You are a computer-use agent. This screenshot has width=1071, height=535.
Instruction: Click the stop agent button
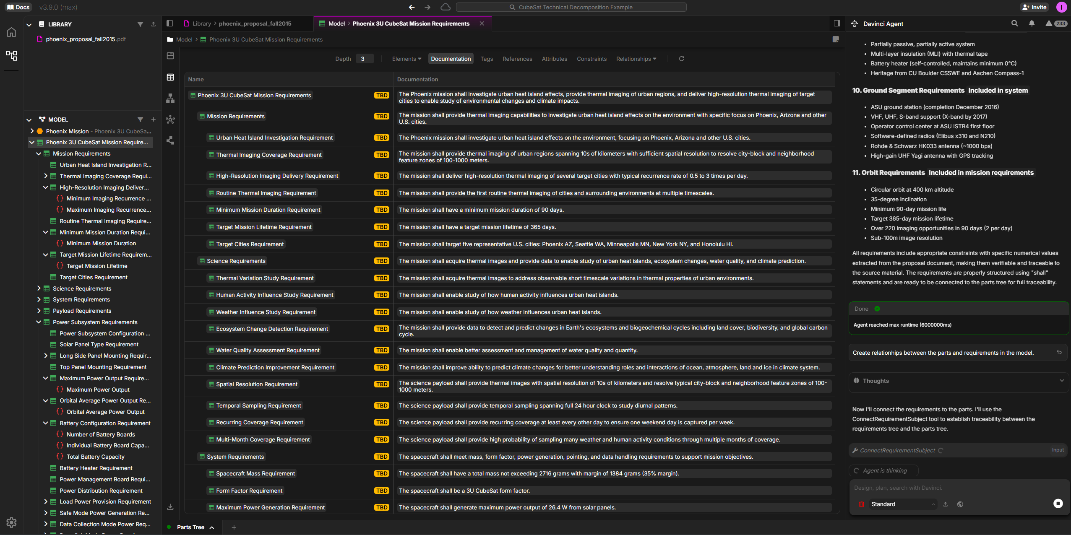click(x=1058, y=504)
